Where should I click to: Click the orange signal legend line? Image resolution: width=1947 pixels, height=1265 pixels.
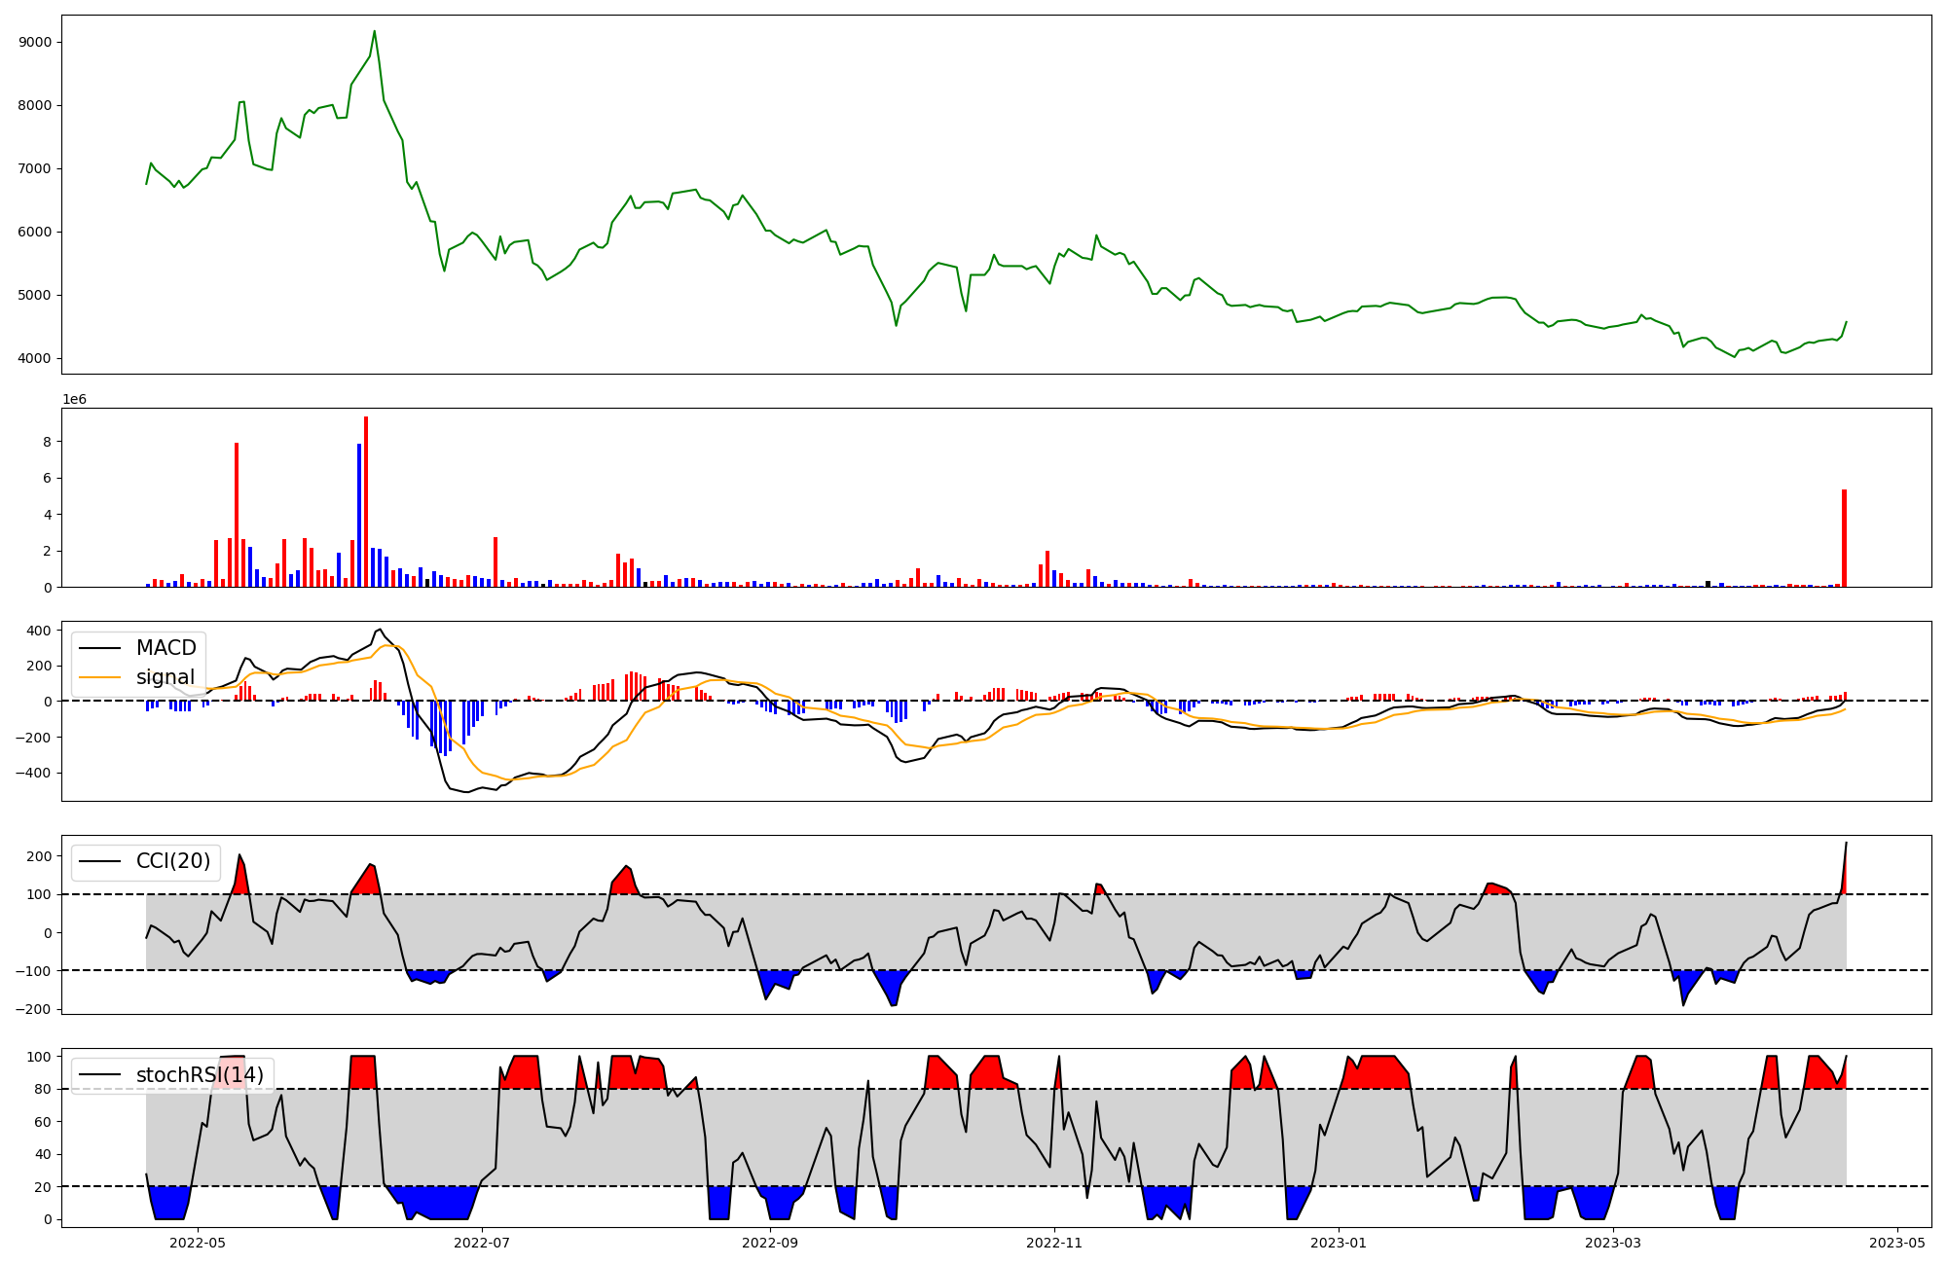(x=99, y=677)
